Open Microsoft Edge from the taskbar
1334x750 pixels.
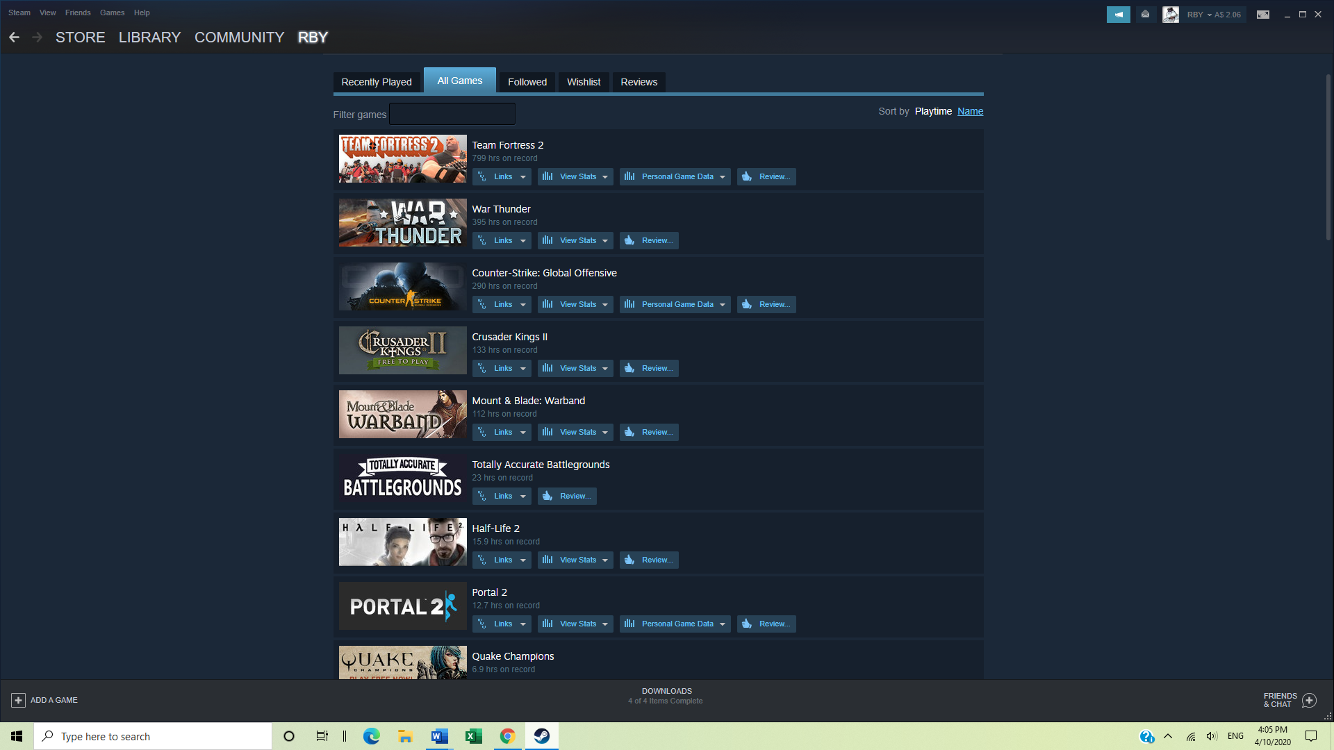click(x=372, y=736)
